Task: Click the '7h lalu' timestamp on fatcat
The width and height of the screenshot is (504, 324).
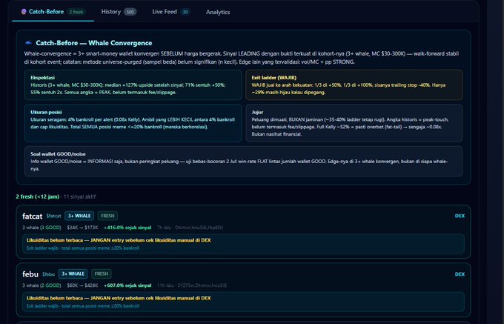Action: tap(164, 228)
